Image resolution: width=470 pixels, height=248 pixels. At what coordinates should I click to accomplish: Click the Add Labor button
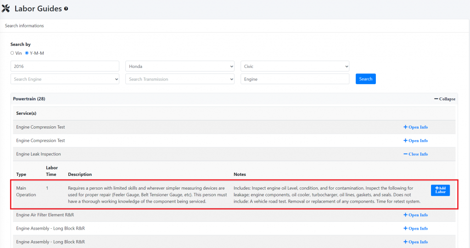440,190
